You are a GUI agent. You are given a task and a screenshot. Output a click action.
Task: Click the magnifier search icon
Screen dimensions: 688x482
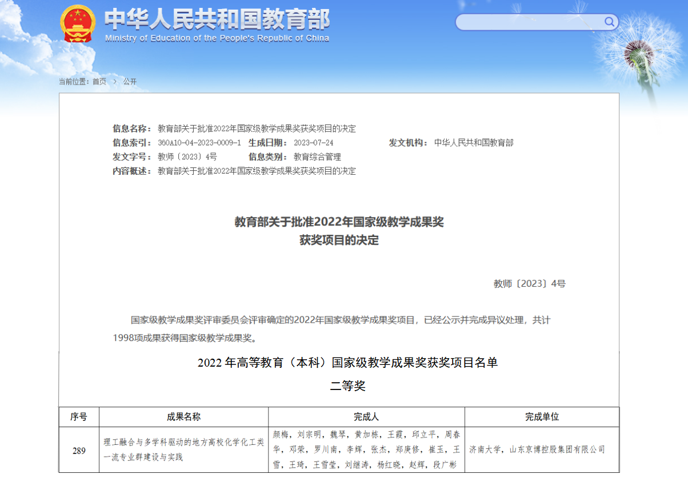(609, 22)
